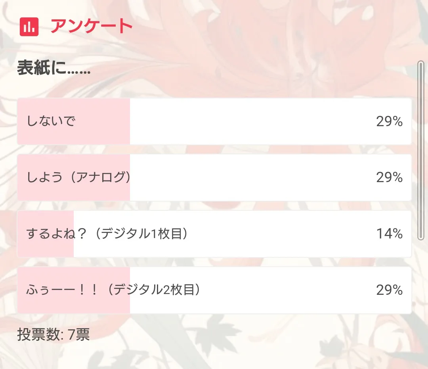Screen dimensions: 428x369
Task: Click the 29% result on しよう（アナログ）
Action: tap(389, 177)
